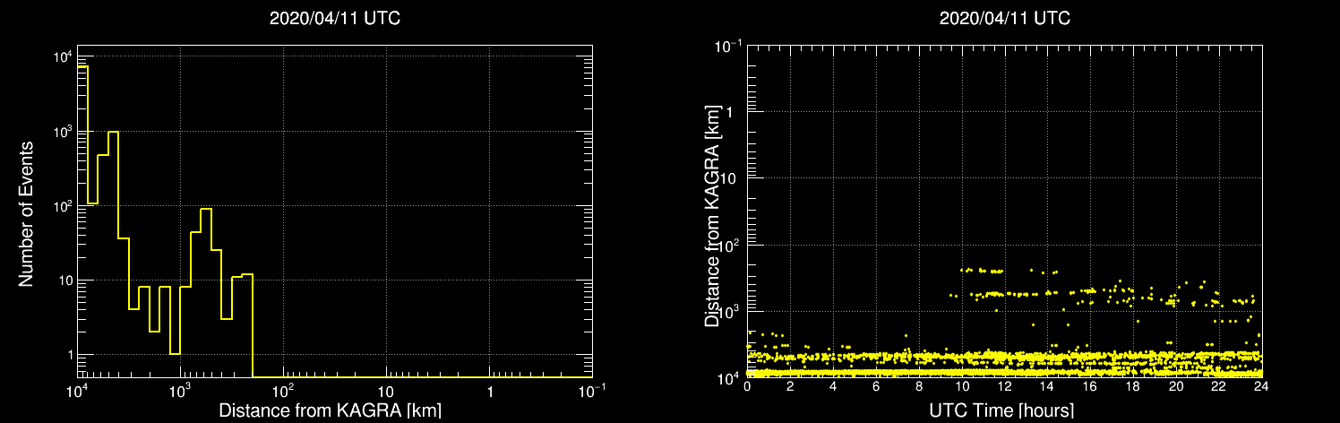Click the '12' tick on UTC Time axis
This screenshot has height=423, width=1340.
point(1005,388)
